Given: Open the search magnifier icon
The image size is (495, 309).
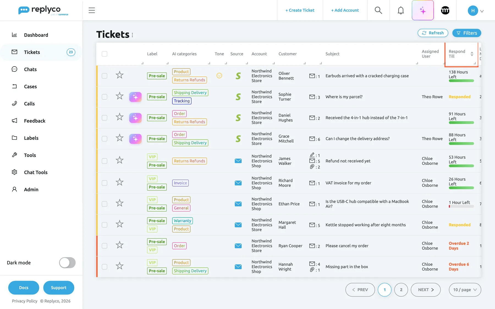Looking at the screenshot, I should click(378, 10).
